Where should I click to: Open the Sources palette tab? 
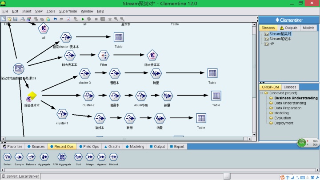pyautogui.click(x=36, y=147)
